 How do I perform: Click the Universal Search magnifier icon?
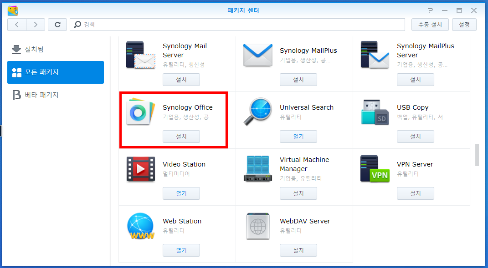tap(258, 112)
